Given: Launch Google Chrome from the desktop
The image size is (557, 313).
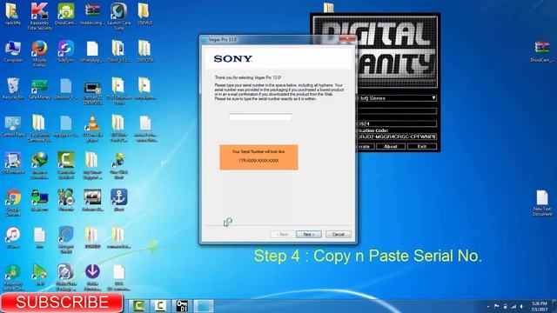Looking at the screenshot, I should point(13,203).
